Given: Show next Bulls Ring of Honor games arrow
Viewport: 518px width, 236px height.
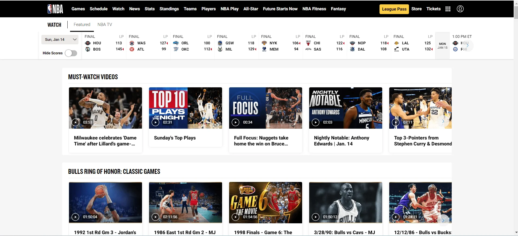Looking at the screenshot, I should tap(443, 220).
